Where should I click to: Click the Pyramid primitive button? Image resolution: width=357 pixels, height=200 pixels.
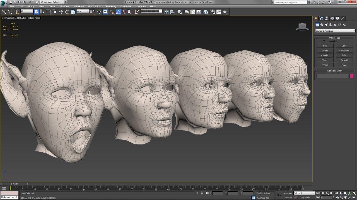click(344, 60)
